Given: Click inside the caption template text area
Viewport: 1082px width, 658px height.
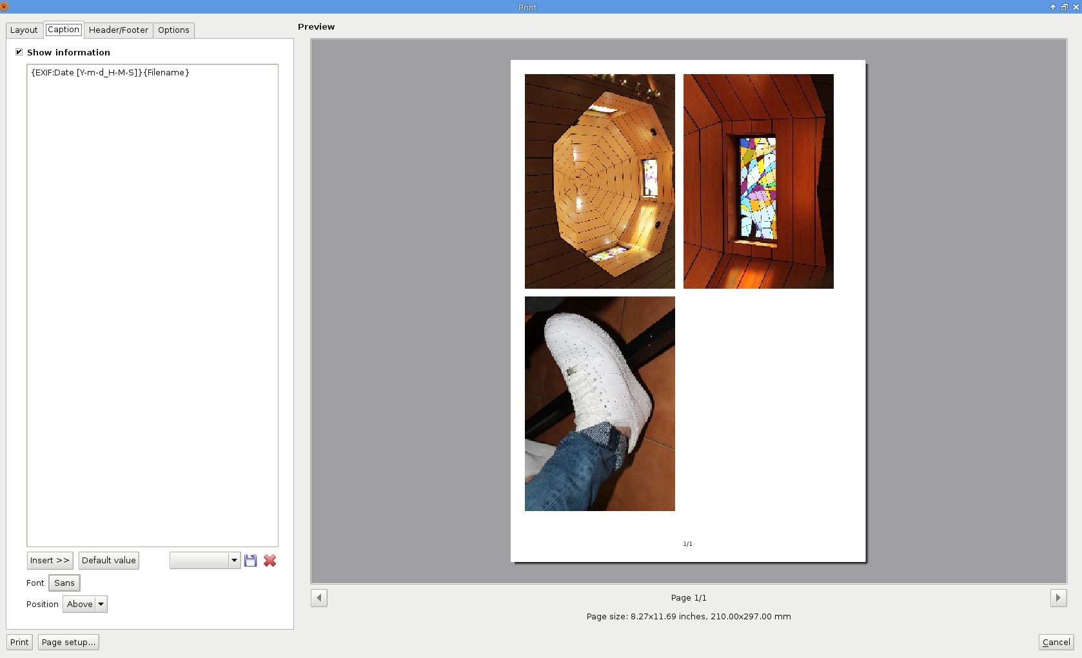Looking at the screenshot, I should [152, 305].
